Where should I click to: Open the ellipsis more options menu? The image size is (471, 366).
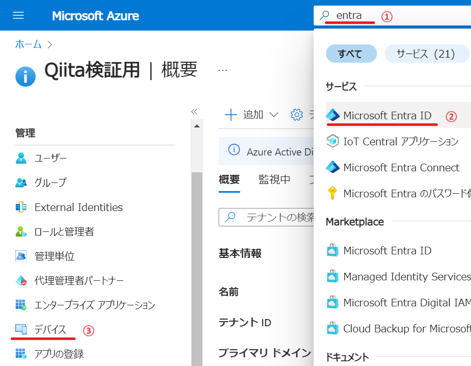point(223,70)
